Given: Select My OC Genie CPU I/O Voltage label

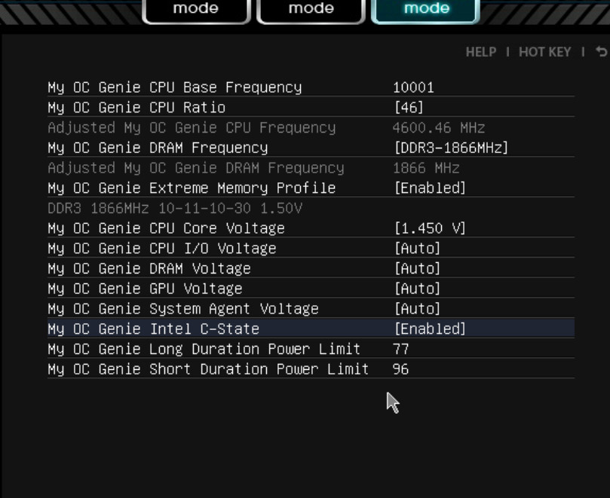Looking at the screenshot, I should click(x=162, y=249).
